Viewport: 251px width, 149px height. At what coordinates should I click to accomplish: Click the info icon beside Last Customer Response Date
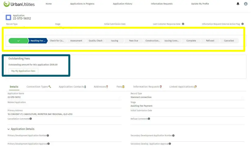(x=183, y=24)
